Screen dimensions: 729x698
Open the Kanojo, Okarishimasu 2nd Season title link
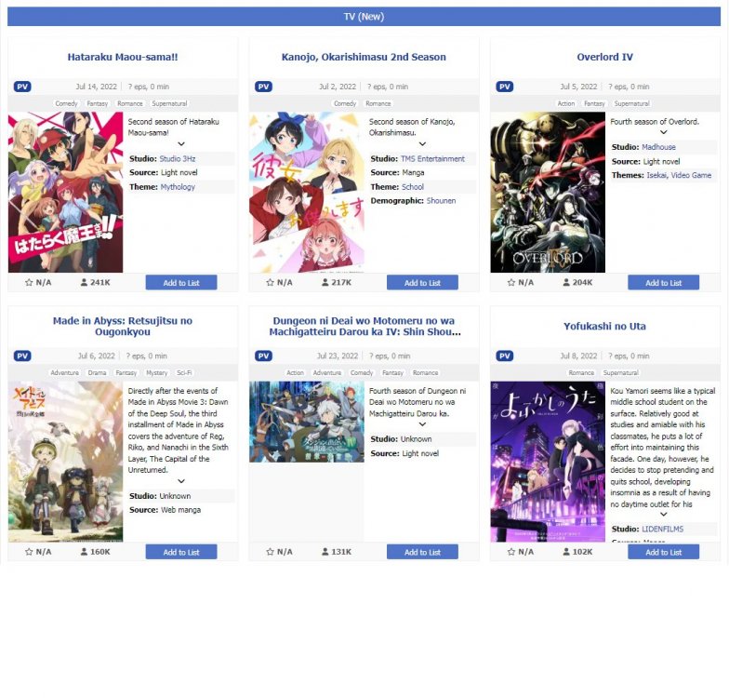(x=364, y=58)
